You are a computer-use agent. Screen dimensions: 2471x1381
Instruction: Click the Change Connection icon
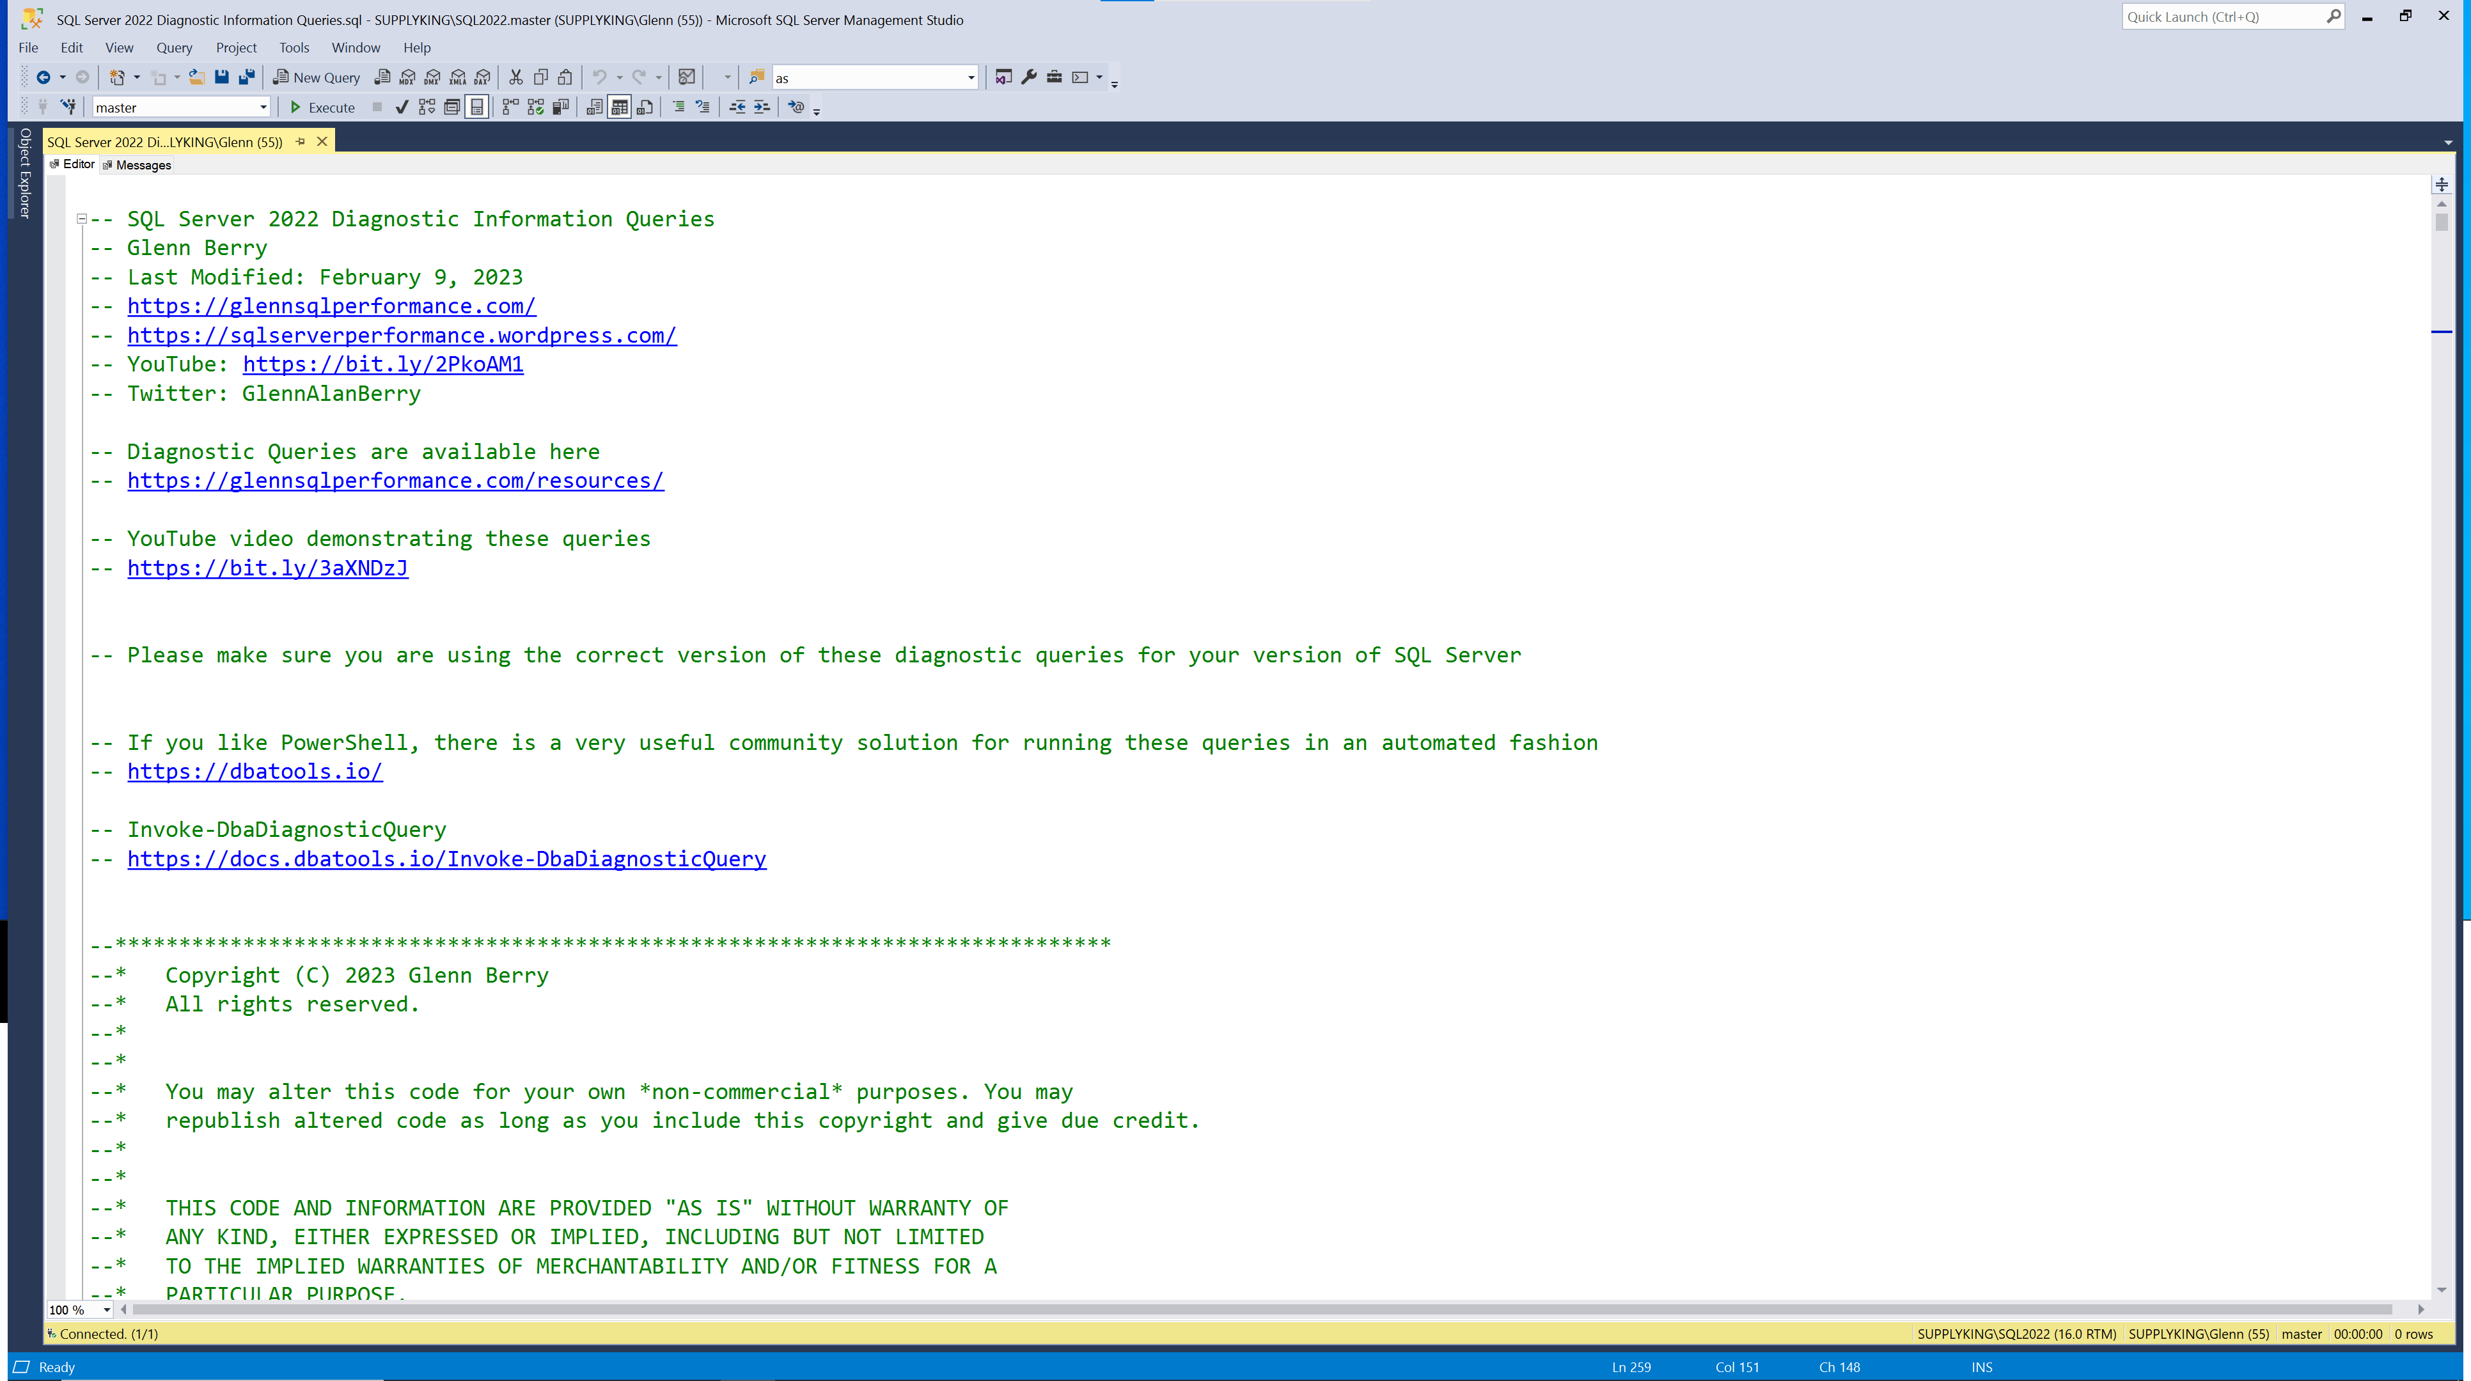click(67, 107)
